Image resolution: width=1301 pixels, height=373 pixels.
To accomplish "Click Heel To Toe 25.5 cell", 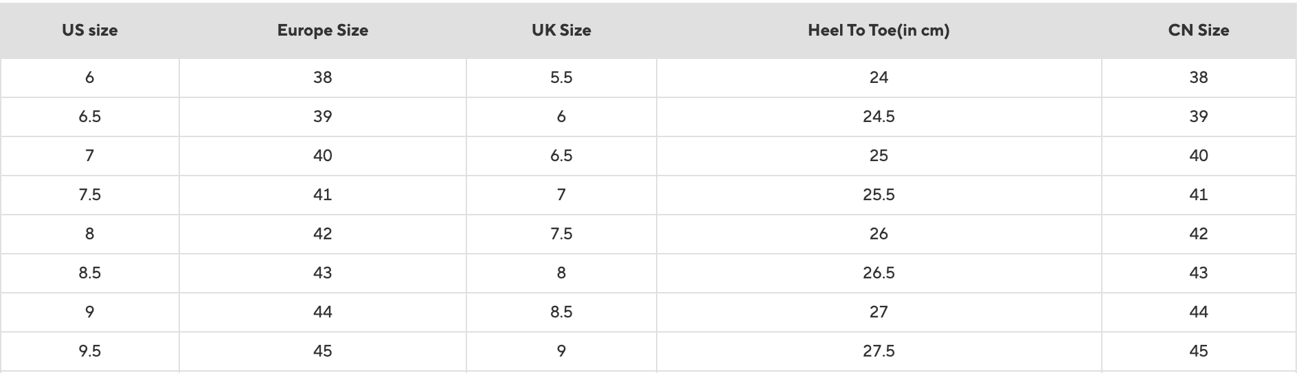I will [x=879, y=195].
